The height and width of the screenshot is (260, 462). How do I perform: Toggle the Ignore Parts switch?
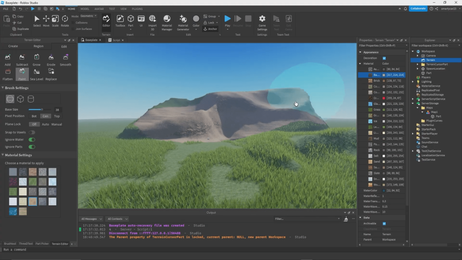[32, 147]
